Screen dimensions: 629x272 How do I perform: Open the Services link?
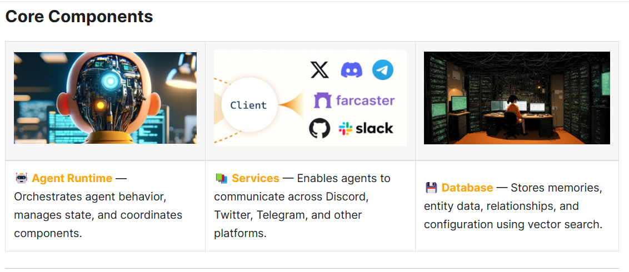[255, 179]
